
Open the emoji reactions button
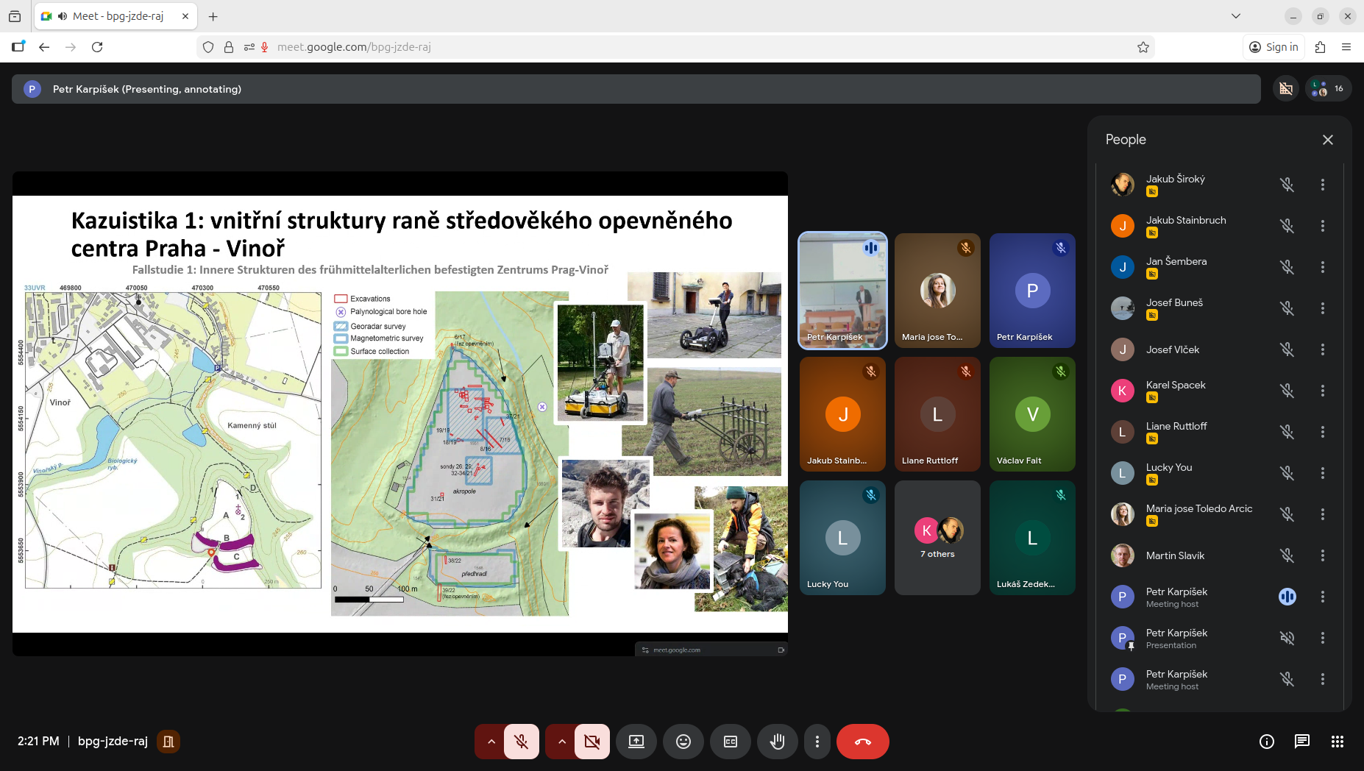click(x=683, y=742)
